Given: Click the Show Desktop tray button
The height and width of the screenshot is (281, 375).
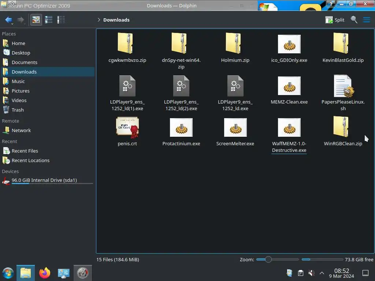Looking at the screenshot, I should pos(365,273).
